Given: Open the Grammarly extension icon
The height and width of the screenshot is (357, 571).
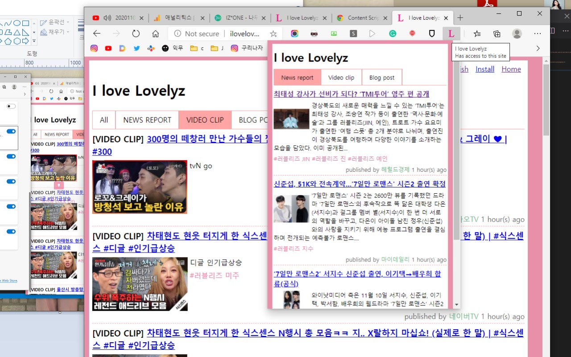Looking at the screenshot, I should pos(393,33).
